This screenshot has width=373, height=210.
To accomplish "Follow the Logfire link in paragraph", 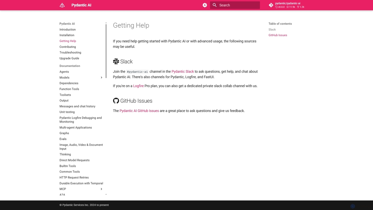I will tap(138, 86).
